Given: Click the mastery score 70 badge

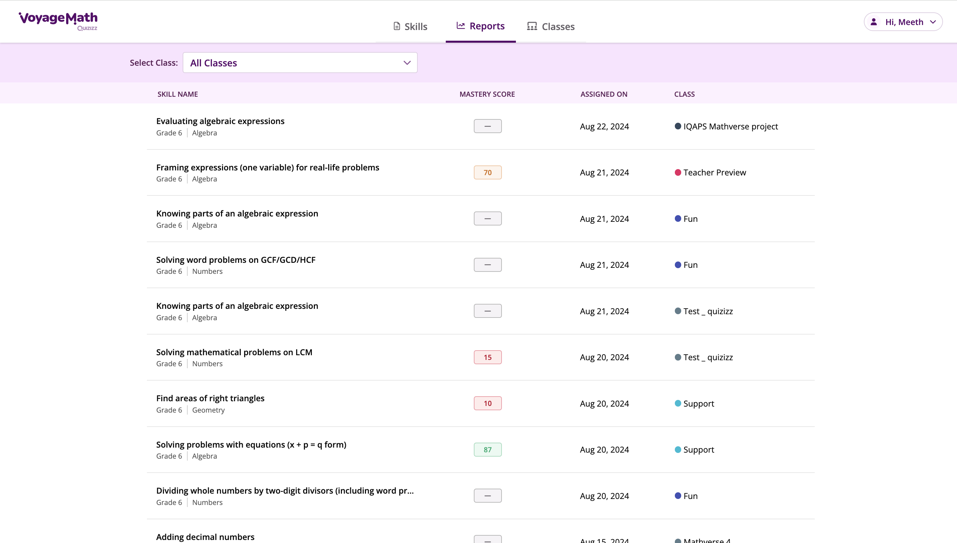Looking at the screenshot, I should pos(488,172).
